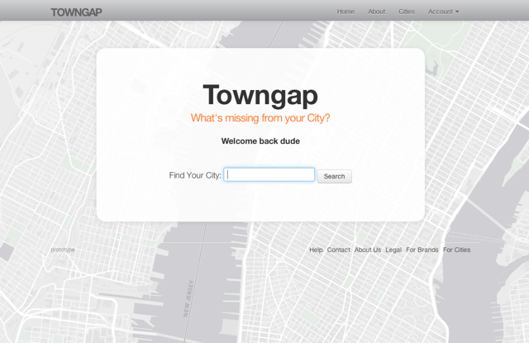
Task: Click the Welcome back dude message
Action: pos(260,141)
